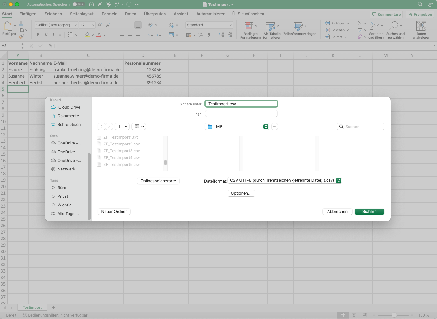The width and height of the screenshot is (437, 319).
Task: Click the increase font size icon
Action: (x=100, y=25)
